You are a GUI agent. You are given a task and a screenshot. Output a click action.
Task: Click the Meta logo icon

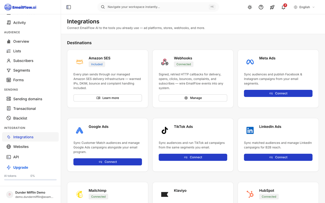(x=250, y=62)
